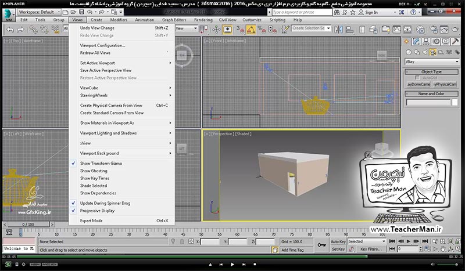The image size is (465, 271).
Task: Toggle the Auto Key button
Action: pyautogui.click(x=338, y=241)
